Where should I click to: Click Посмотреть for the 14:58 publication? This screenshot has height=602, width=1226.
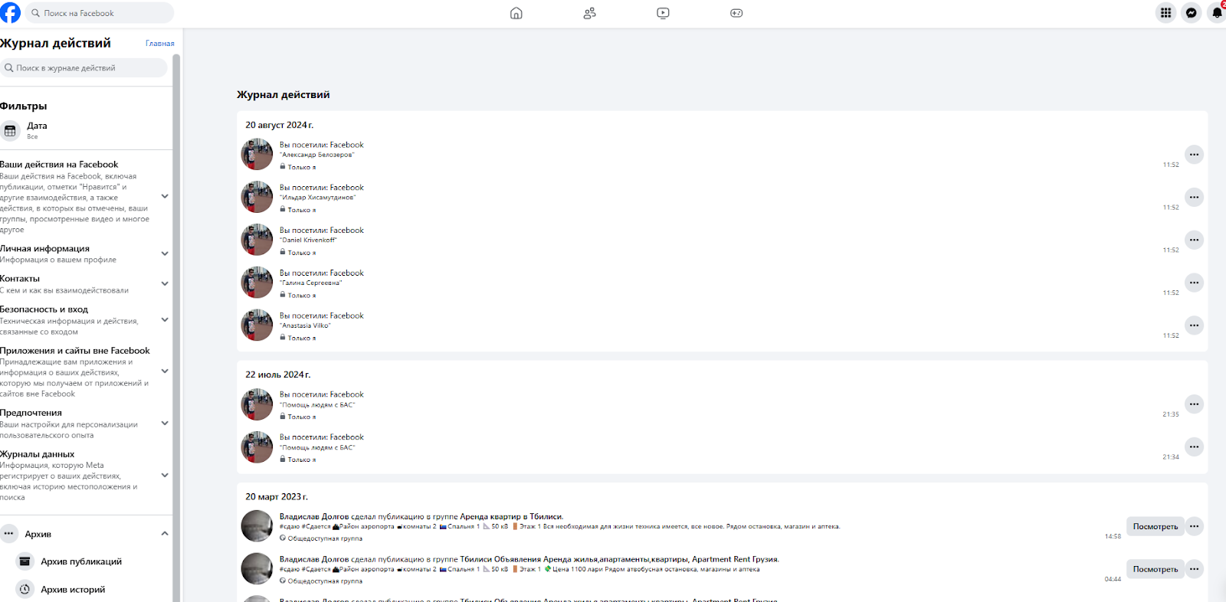click(x=1155, y=526)
